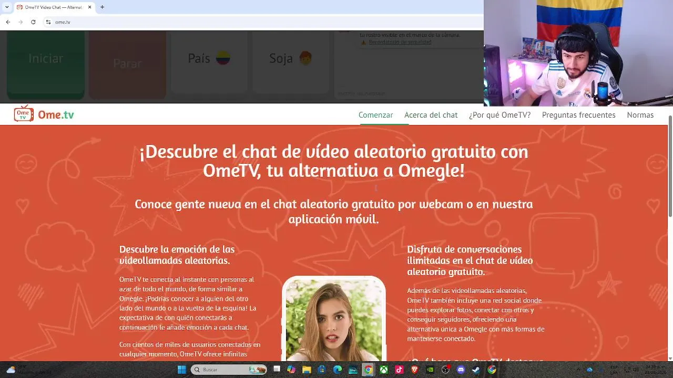Click the paragraph starting 'OmeTV te conecta al instante'

188,303
